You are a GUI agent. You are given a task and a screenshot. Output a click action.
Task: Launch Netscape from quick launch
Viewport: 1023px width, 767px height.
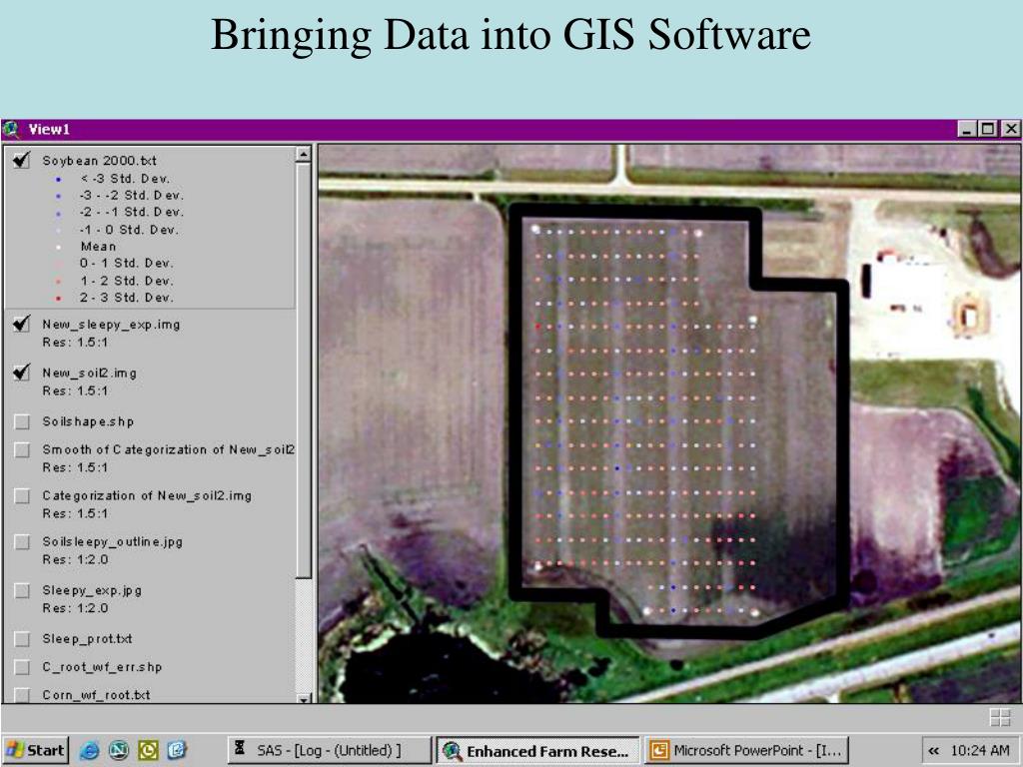click(x=118, y=751)
